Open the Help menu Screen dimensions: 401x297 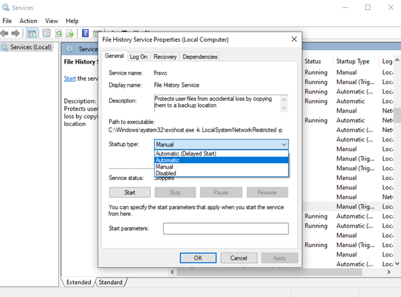(x=72, y=21)
